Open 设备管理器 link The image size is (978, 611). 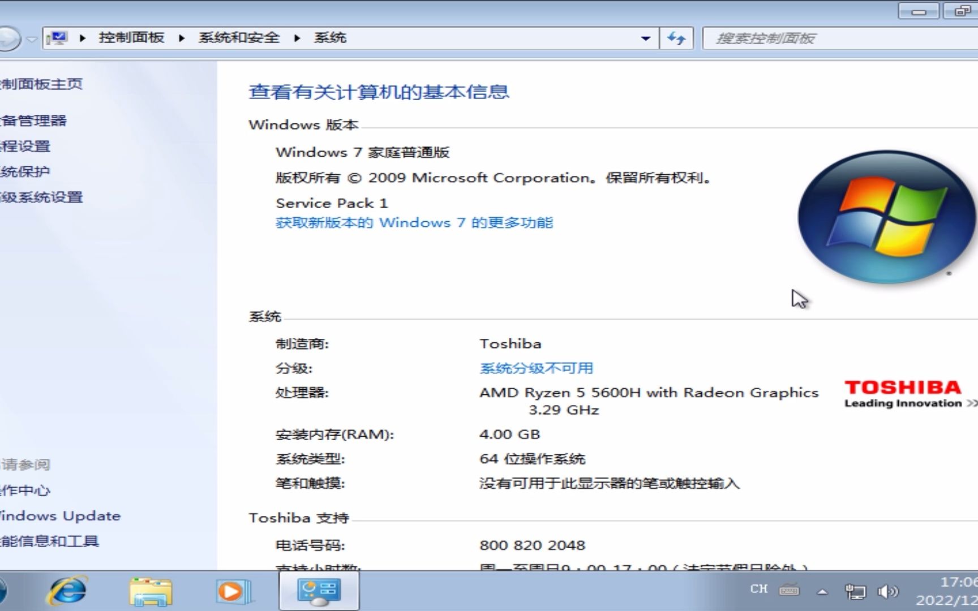click(33, 121)
